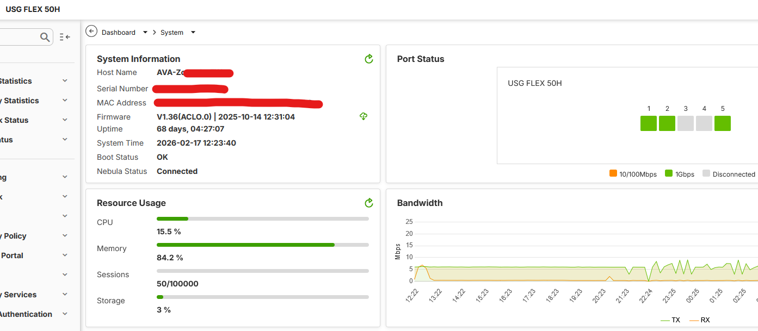The image size is (758, 331).
Task: Click the 1Gbps green legend swatch
Action: coord(669,174)
